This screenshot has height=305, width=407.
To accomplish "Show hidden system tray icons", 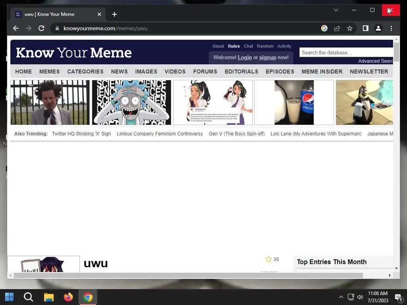I will click(341, 297).
